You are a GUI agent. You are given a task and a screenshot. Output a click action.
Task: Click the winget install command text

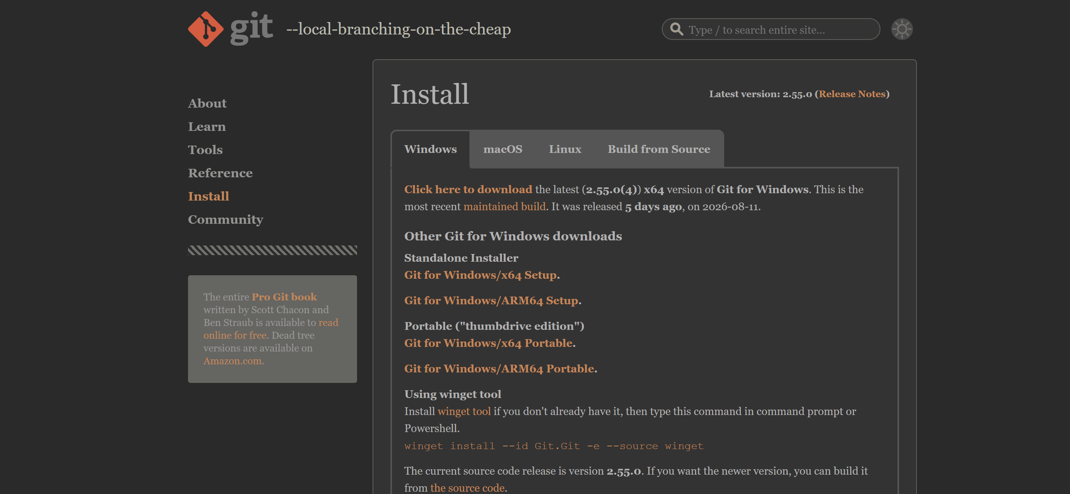tap(554, 446)
